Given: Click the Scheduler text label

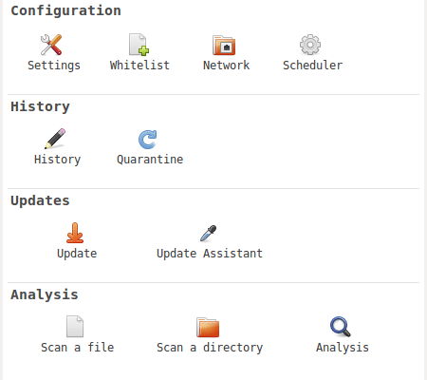Looking at the screenshot, I should tap(312, 66).
